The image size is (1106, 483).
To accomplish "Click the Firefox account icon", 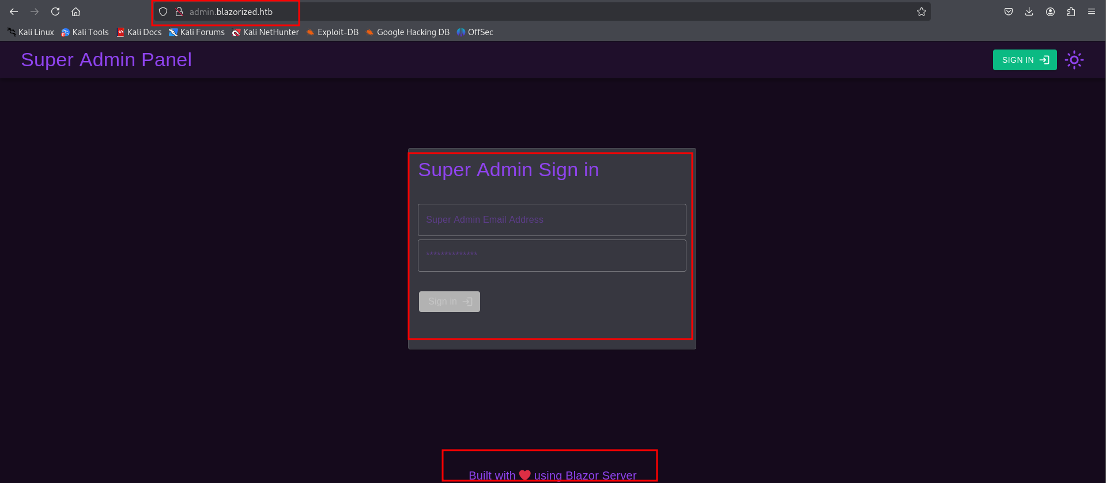I will coord(1050,12).
